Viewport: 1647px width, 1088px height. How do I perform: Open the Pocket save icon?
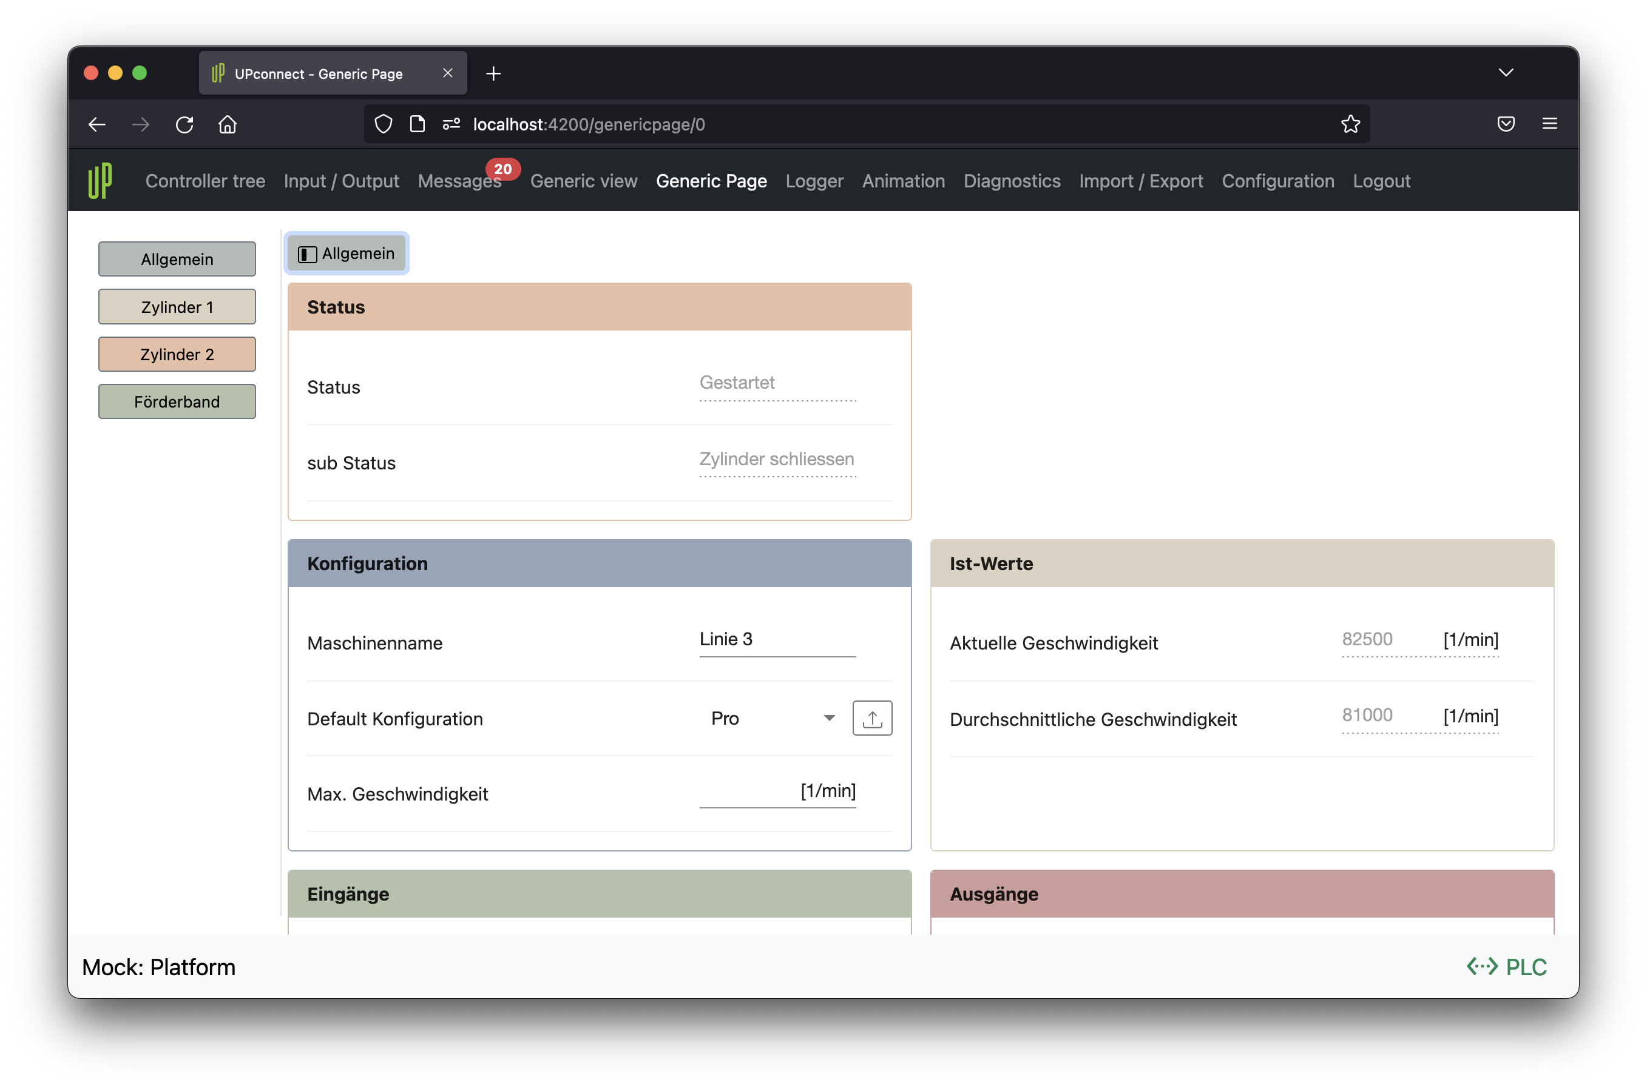(1506, 124)
